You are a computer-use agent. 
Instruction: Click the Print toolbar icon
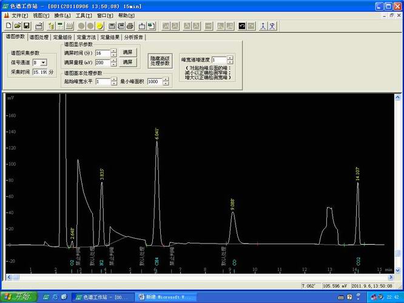pyautogui.click(x=130, y=26)
